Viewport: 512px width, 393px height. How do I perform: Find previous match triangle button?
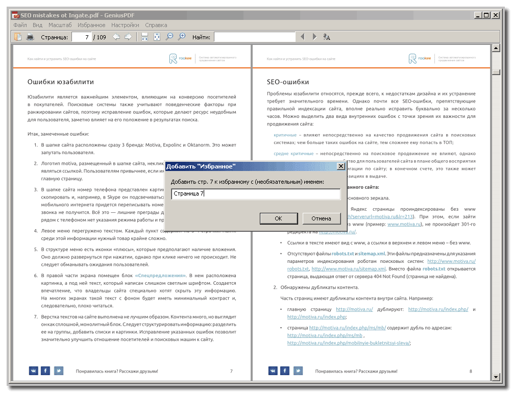tap(303, 37)
